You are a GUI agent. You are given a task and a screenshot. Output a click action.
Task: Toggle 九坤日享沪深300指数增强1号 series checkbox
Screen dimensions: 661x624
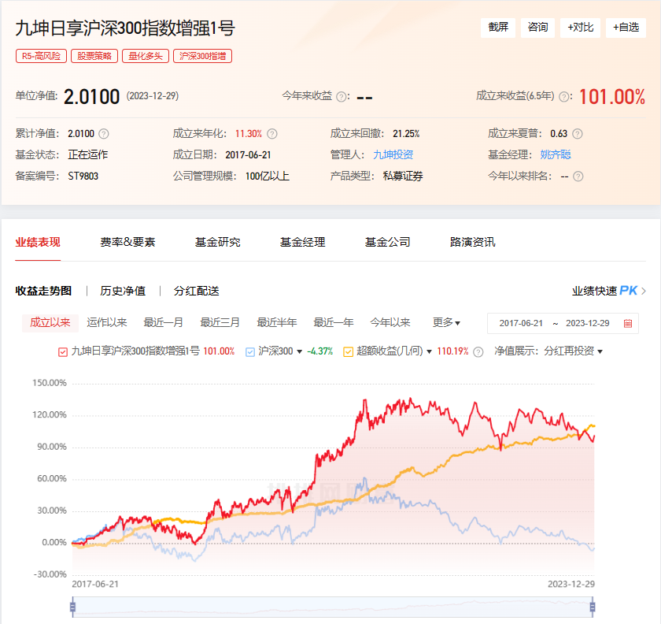63,351
